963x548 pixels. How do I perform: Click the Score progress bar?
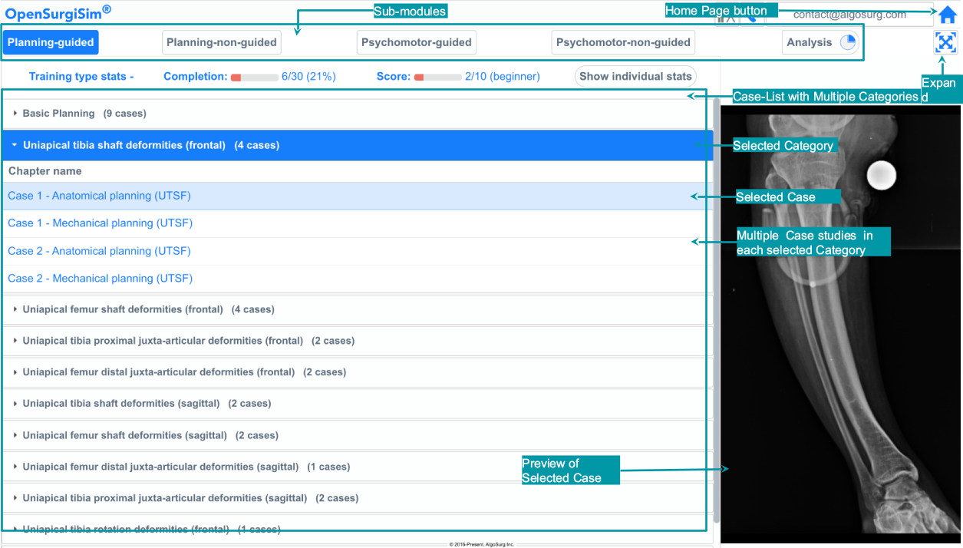point(437,78)
